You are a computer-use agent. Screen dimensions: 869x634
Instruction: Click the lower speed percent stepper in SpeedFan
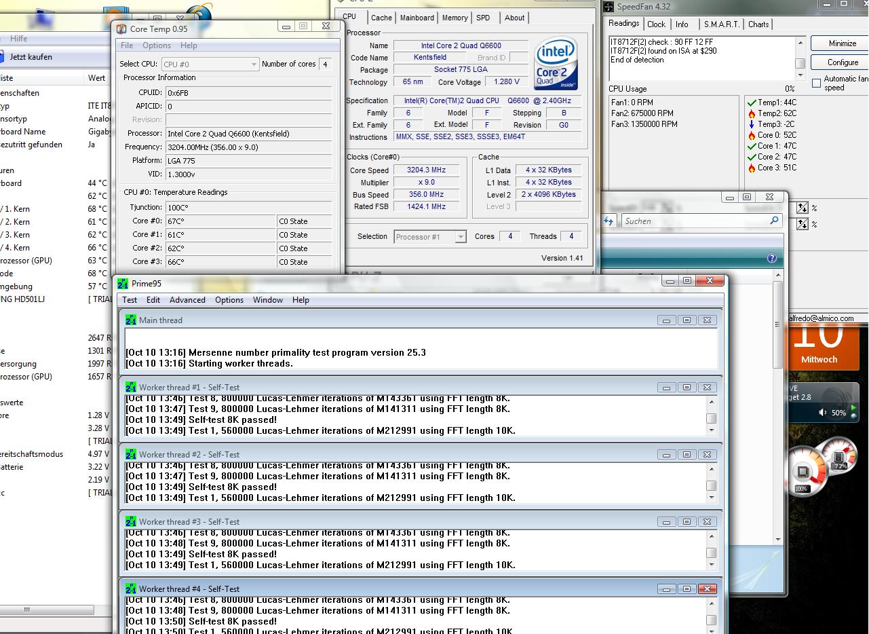tap(803, 224)
